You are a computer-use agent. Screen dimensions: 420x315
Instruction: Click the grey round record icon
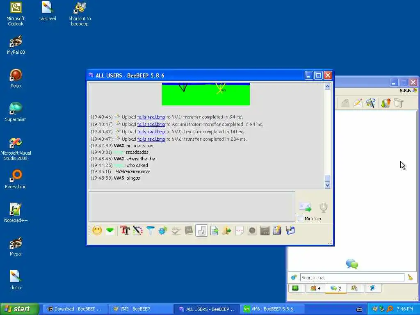(x=252, y=231)
